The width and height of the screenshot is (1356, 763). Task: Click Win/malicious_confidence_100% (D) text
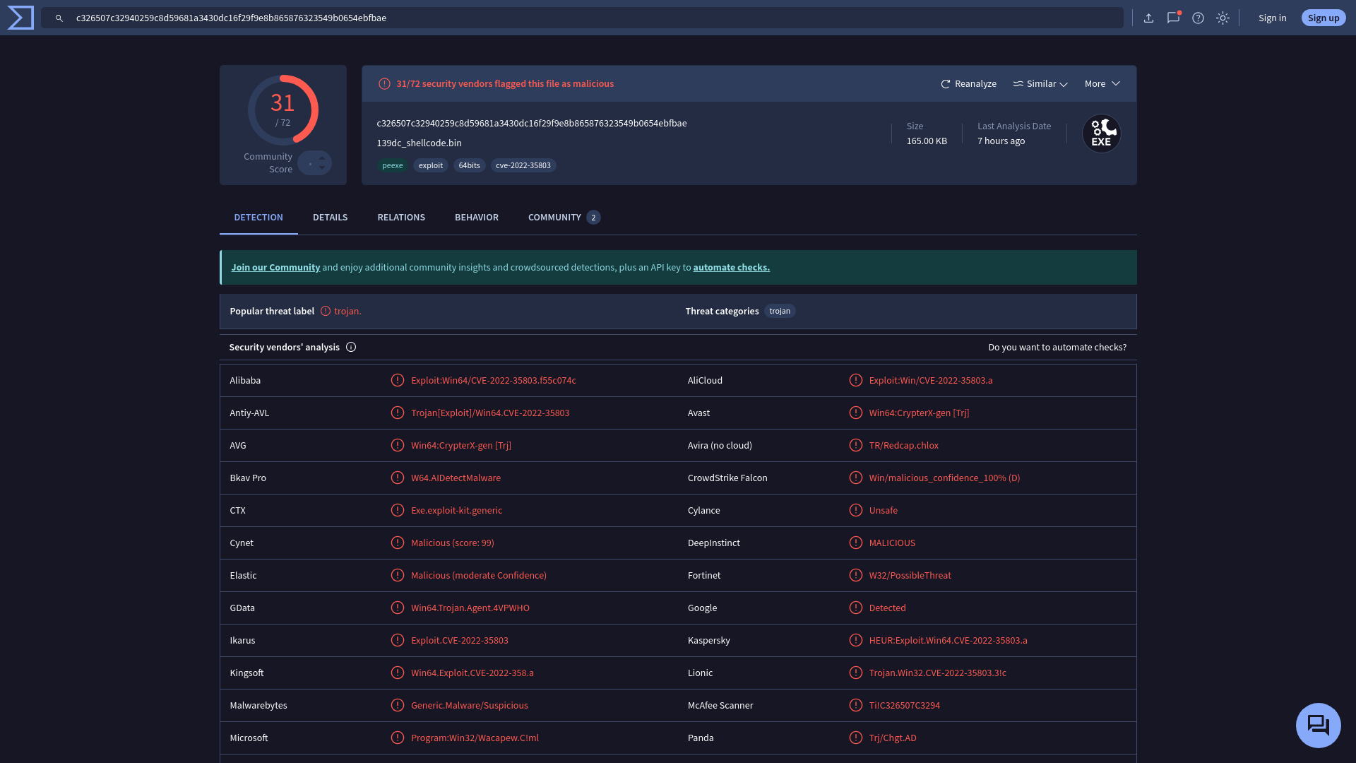pyautogui.click(x=945, y=478)
